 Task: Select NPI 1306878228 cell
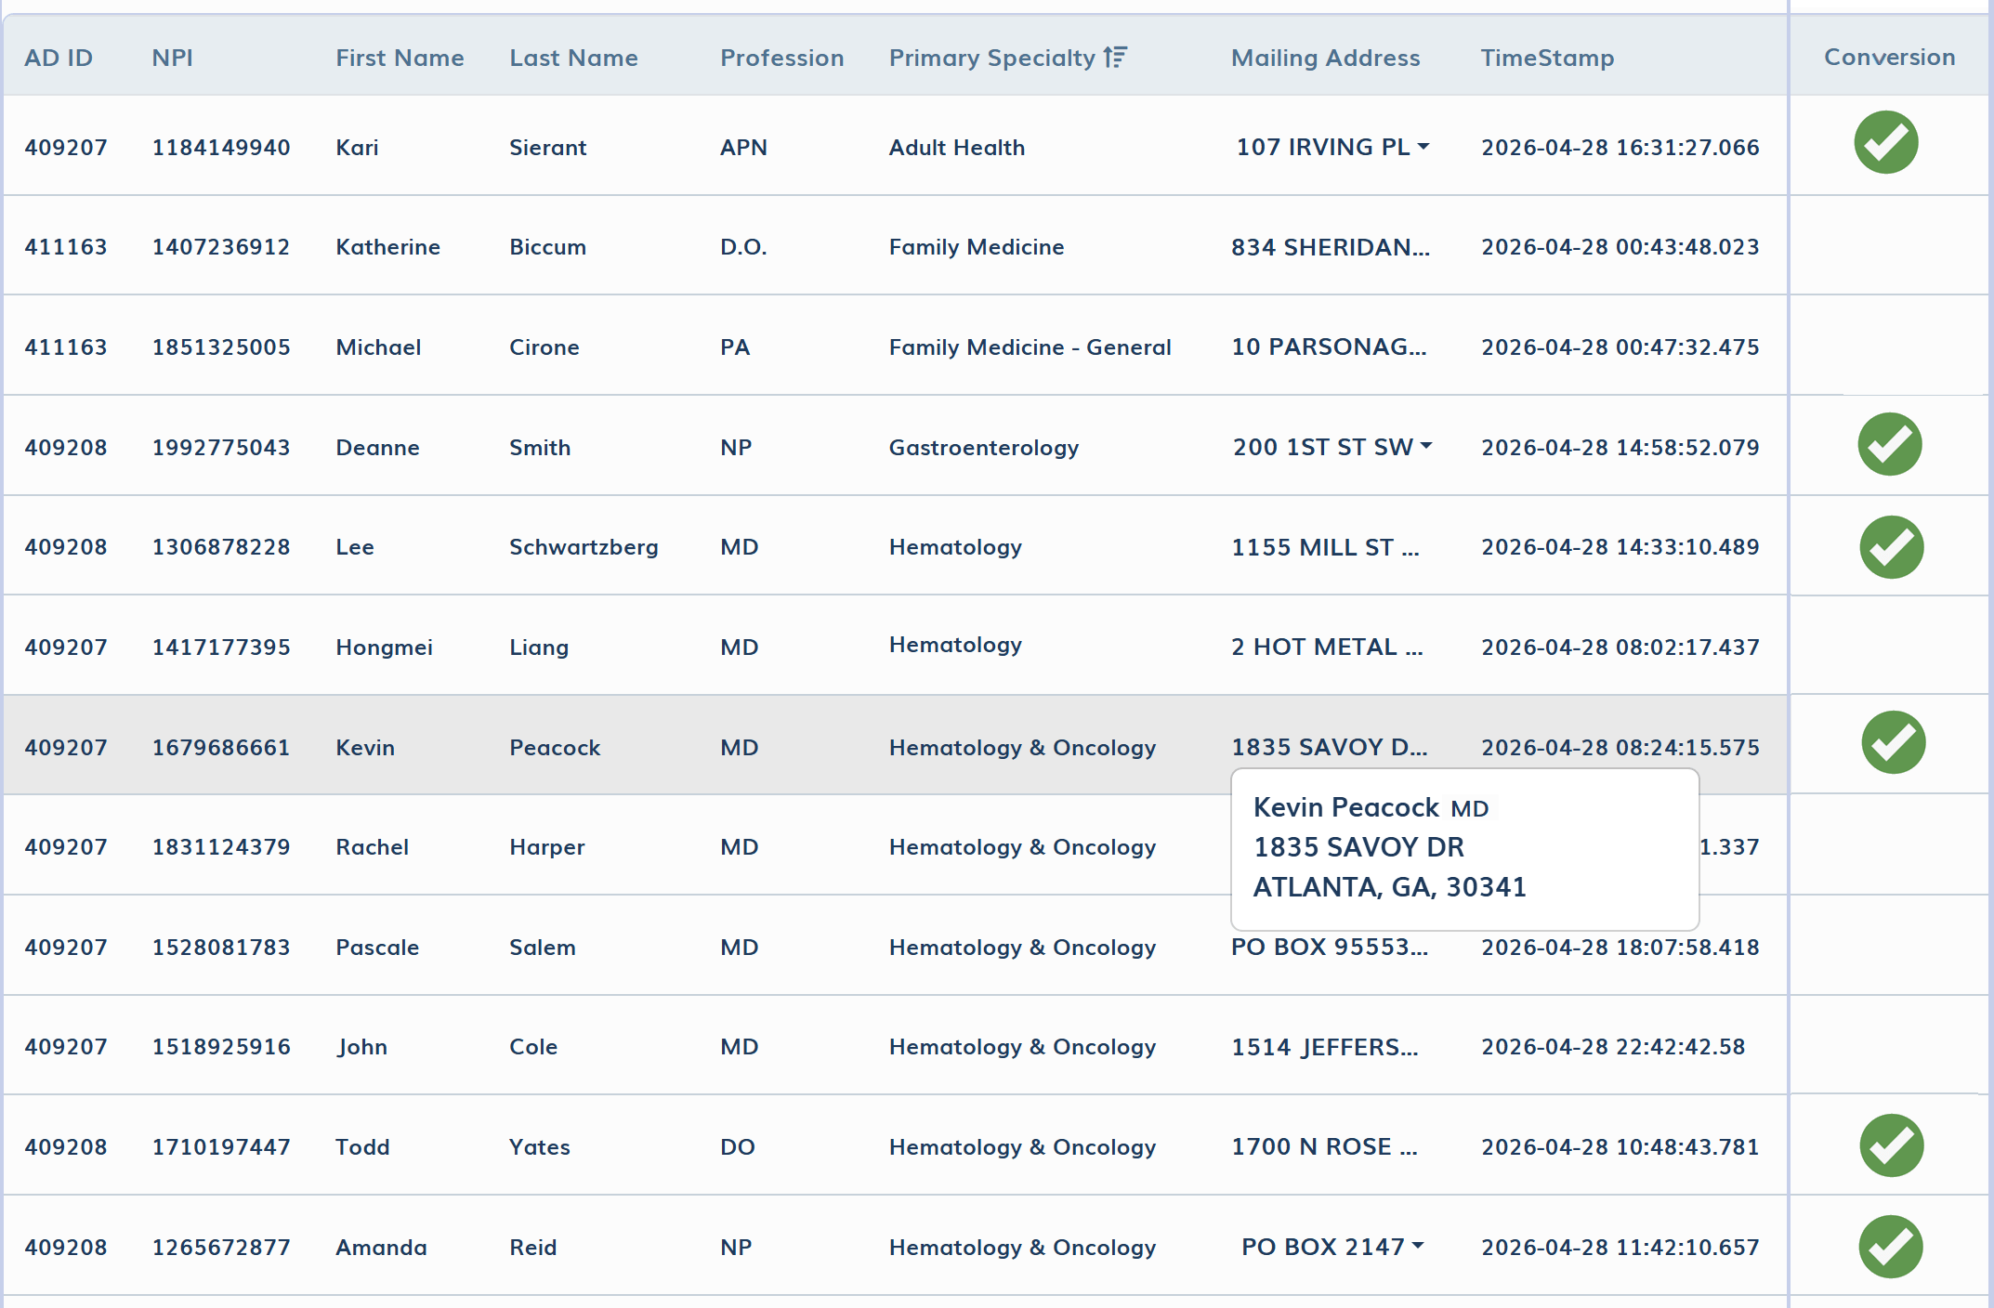click(x=221, y=547)
